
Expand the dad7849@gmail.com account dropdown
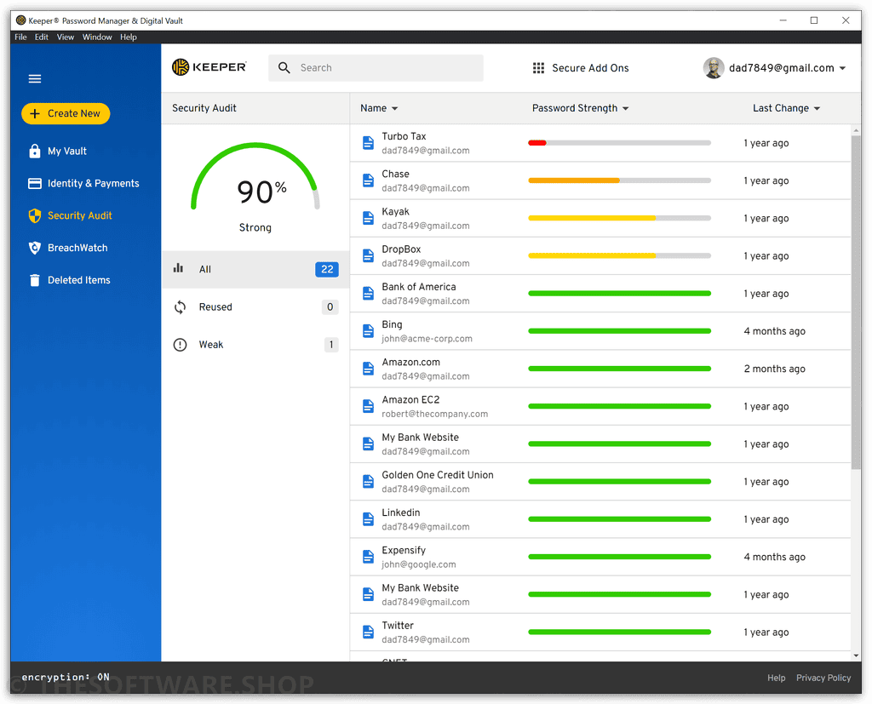click(842, 68)
